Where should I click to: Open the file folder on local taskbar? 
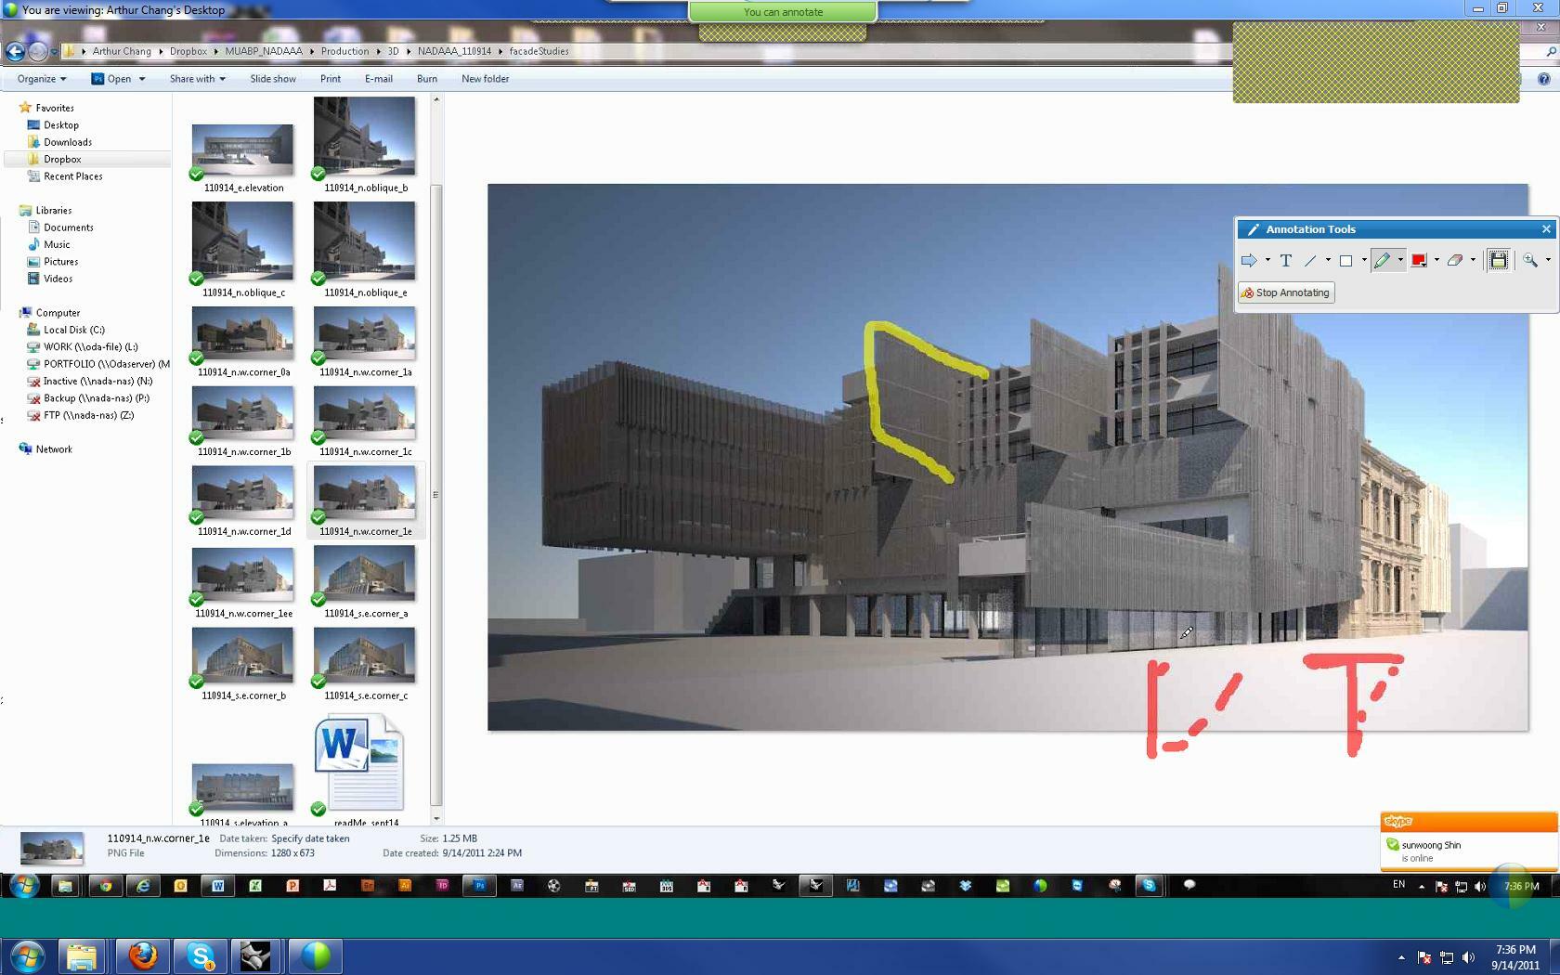tap(81, 955)
